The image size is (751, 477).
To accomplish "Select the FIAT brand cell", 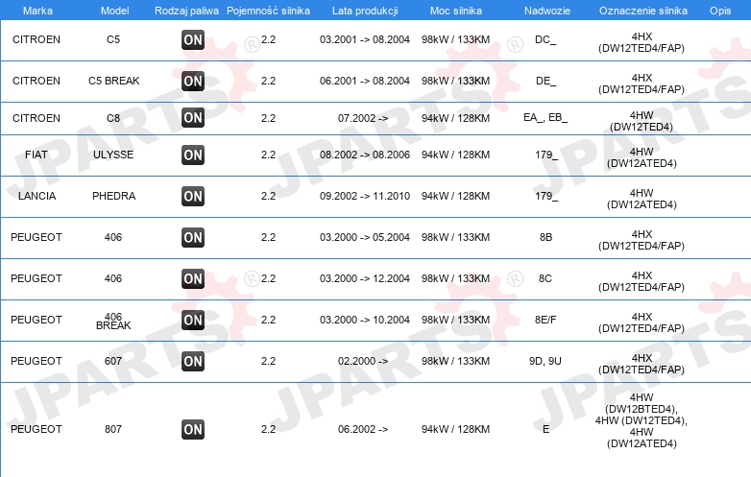I will 36,155.
